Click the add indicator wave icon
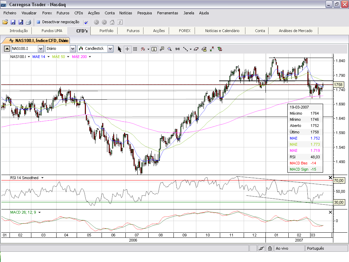Viewport: 349px width, 262px height. (143, 49)
